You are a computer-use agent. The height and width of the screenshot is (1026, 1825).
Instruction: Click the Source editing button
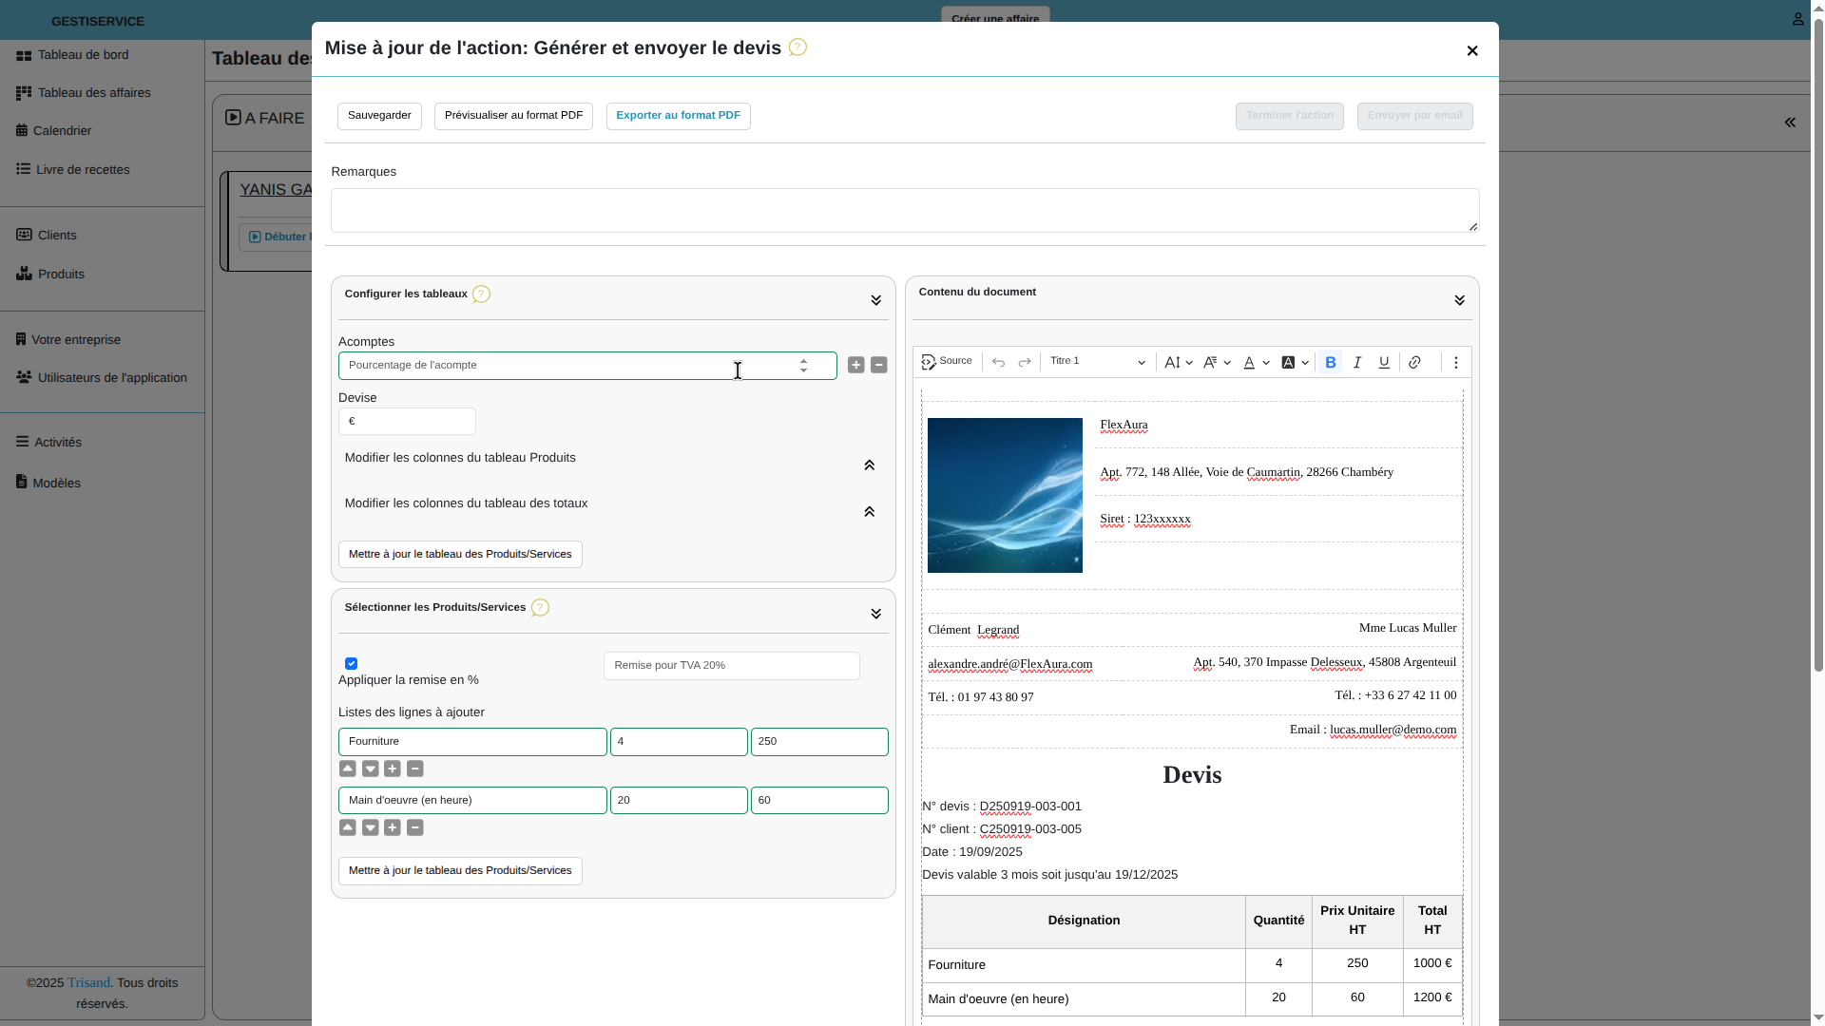point(947,362)
